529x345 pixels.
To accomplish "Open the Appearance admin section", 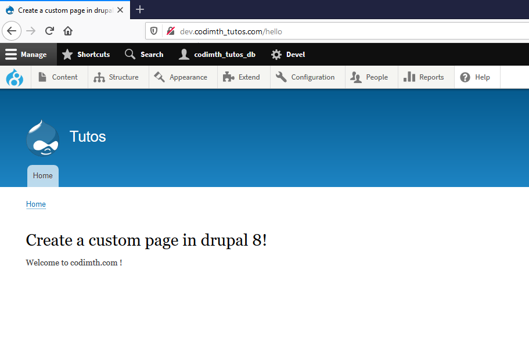I will [182, 77].
